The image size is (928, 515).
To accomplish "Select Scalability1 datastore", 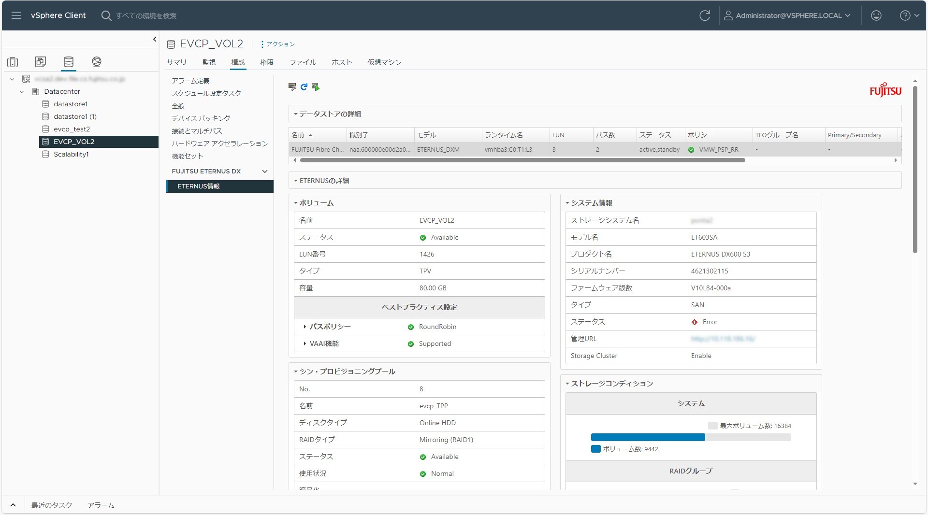I will 71,154.
